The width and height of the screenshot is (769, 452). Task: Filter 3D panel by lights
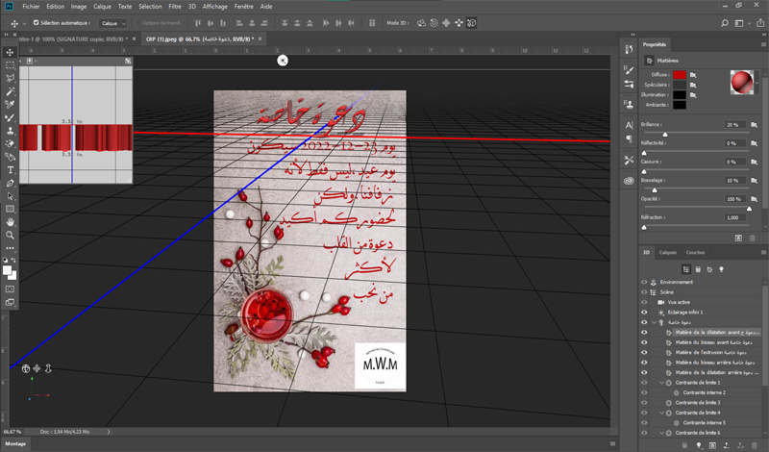coord(722,269)
